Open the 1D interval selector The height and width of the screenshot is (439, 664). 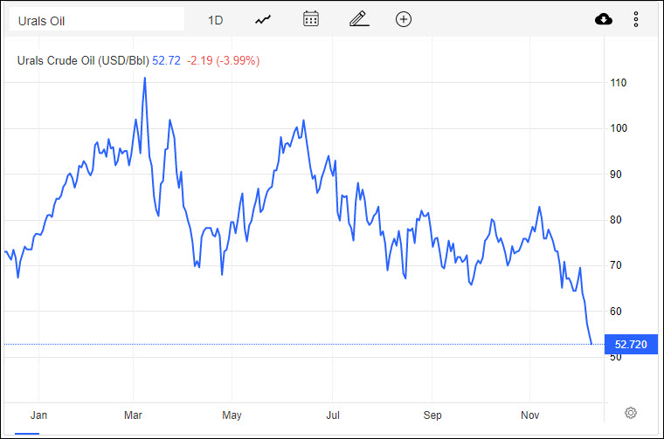(x=215, y=20)
